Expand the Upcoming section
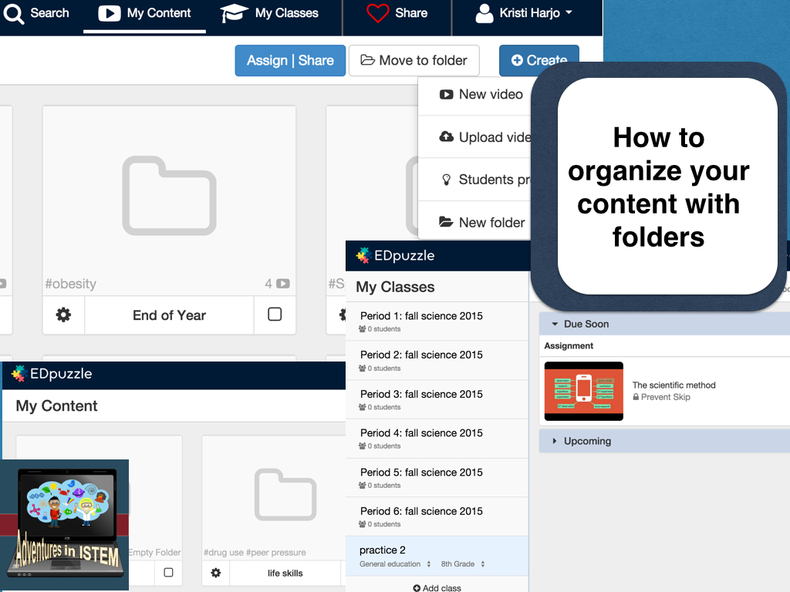790x592 pixels. (x=664, y=441)
